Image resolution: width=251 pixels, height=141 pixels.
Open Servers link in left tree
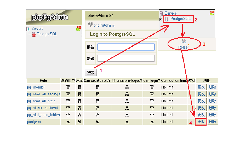37,28
